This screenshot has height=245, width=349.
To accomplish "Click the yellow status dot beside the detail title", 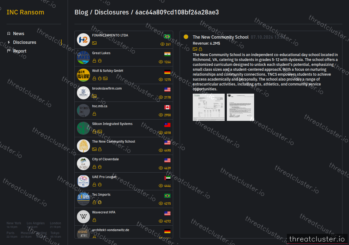I will 186,37.
